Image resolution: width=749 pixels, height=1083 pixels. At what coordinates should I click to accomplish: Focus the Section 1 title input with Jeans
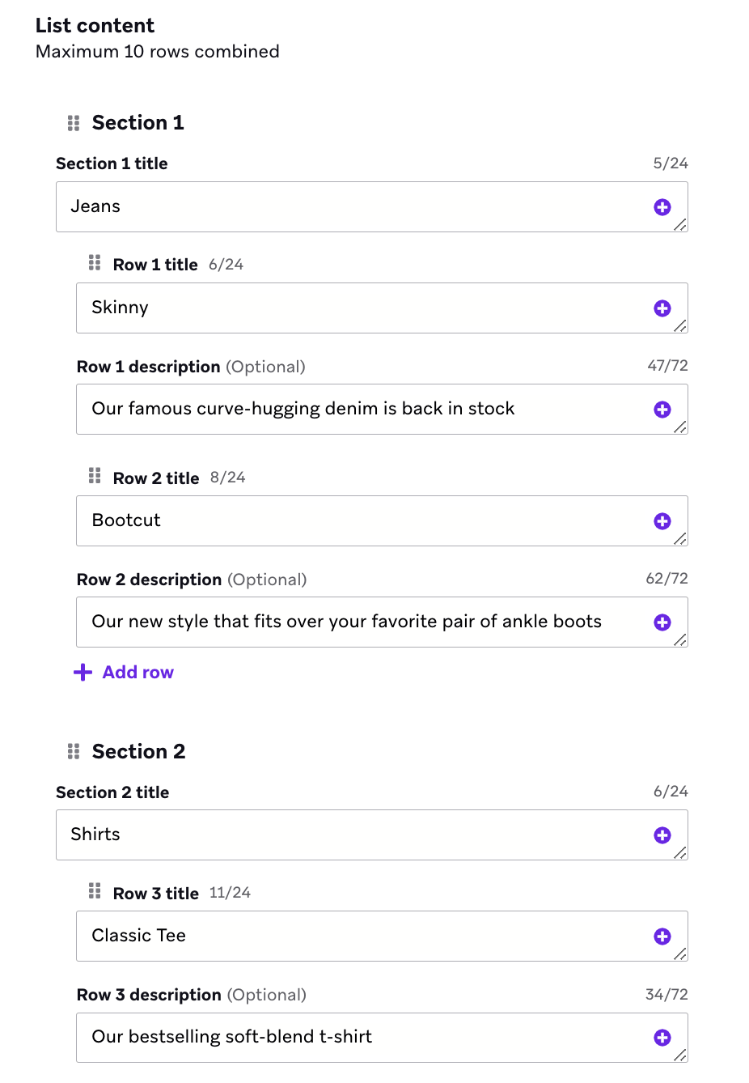click(372, 207)
